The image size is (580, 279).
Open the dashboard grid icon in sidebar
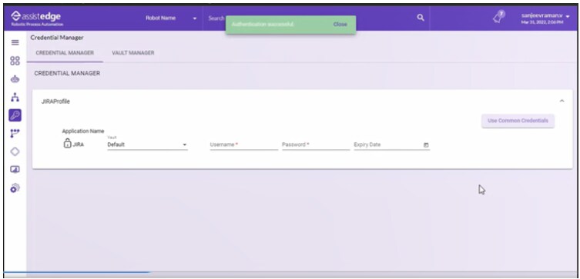tap(15, 61)
